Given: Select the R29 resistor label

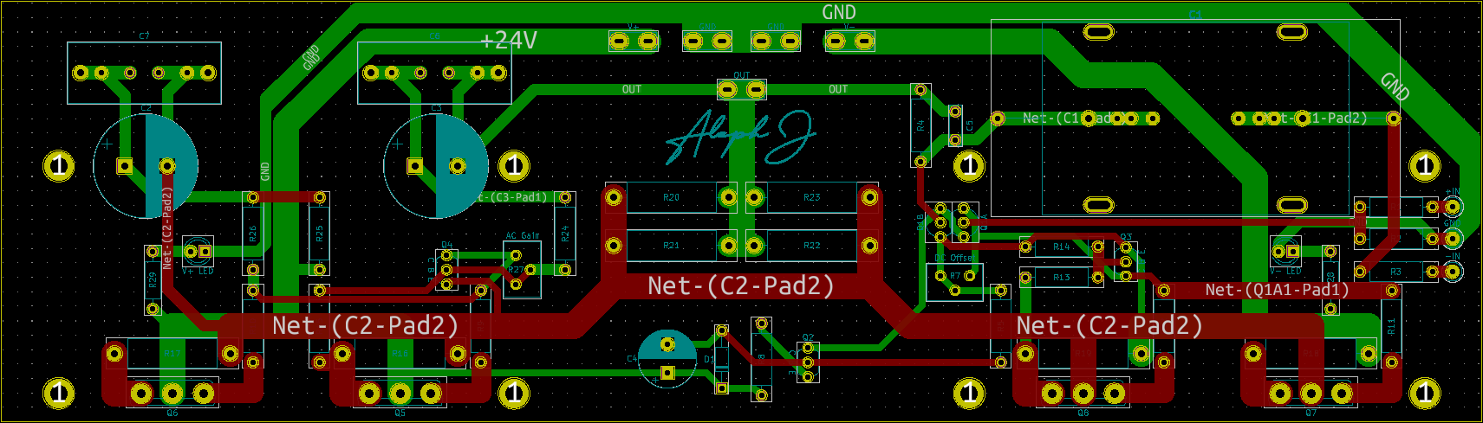Looking at the screenshot, I should 153,280.
